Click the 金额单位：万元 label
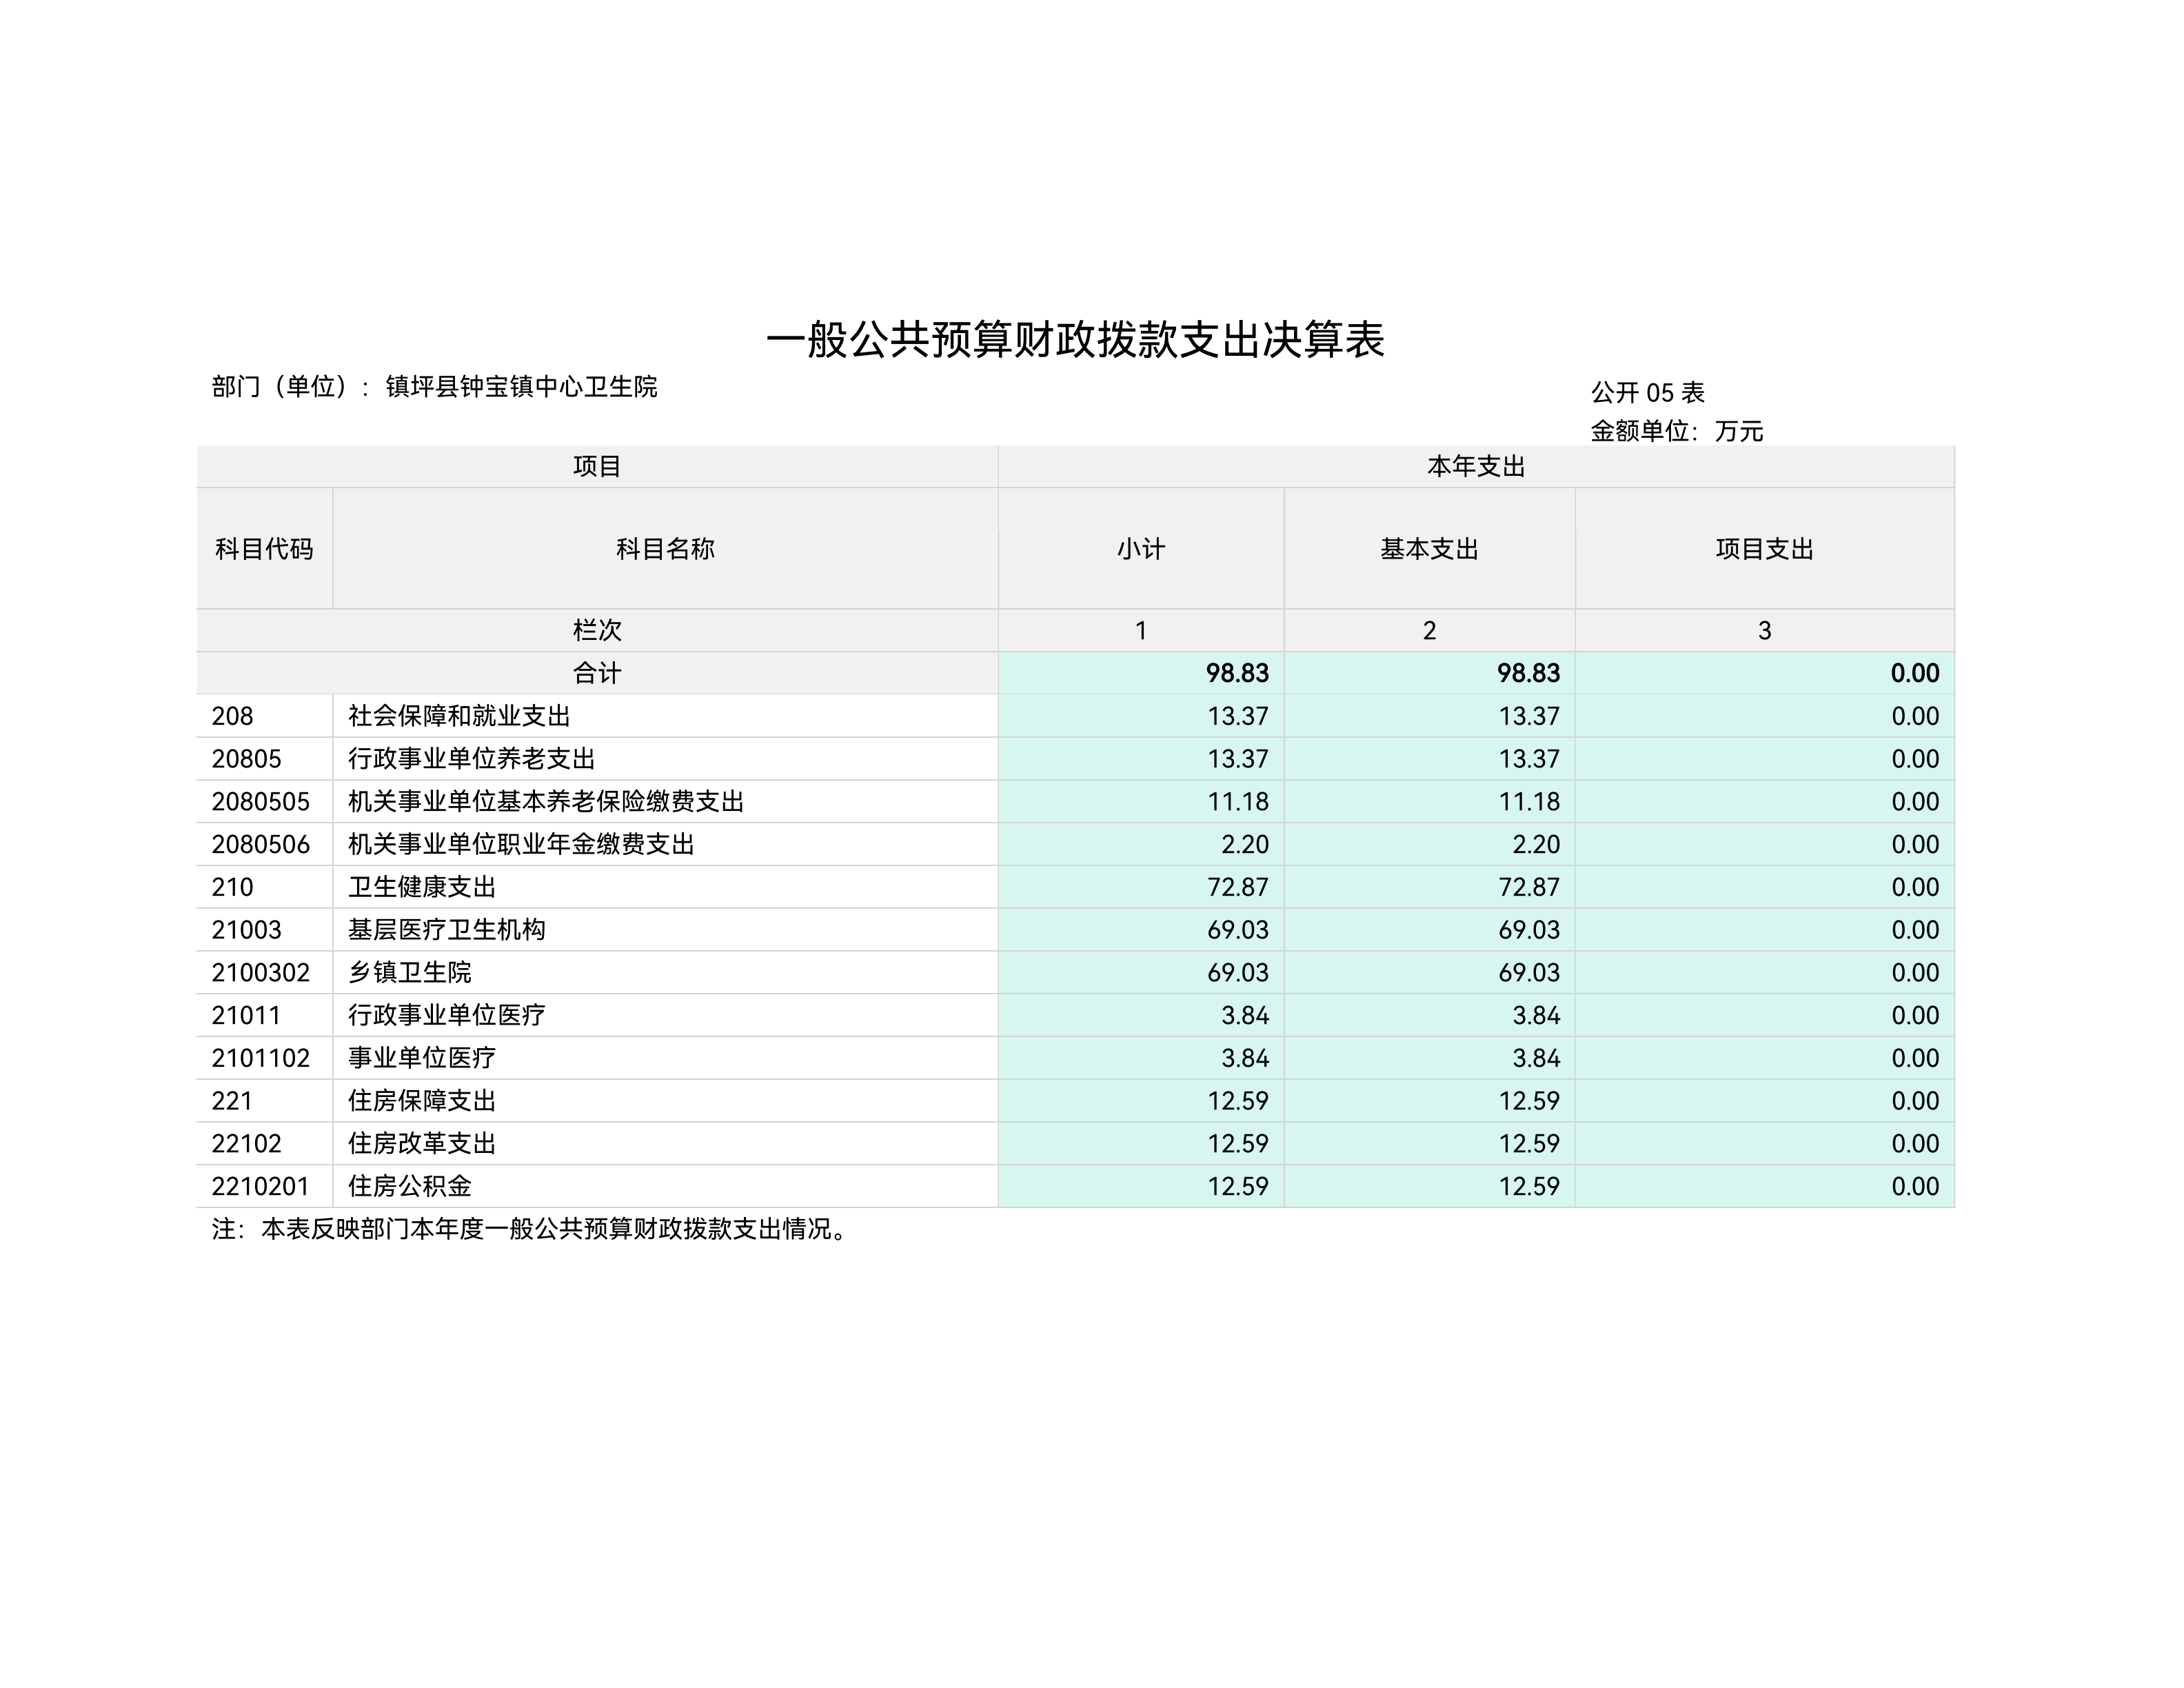Screen dimensions: 2184x1688 pyautogui.click(x=1676, y=431)
